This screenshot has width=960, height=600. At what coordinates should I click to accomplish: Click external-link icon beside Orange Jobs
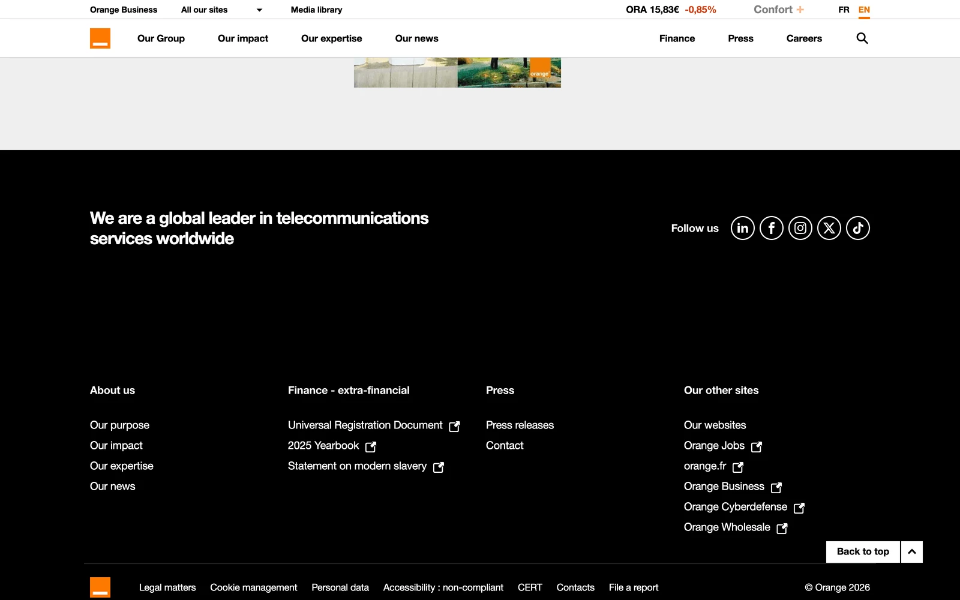pyautogui.click(x=757, y=446)
